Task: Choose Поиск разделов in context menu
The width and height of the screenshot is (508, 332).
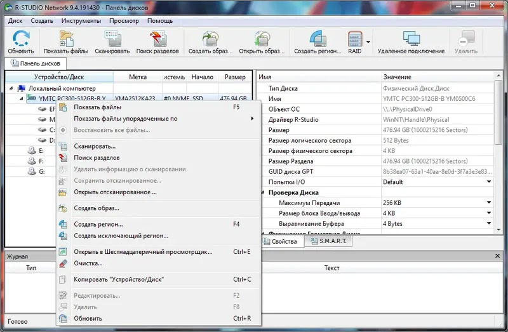Action: coord(158,157)
